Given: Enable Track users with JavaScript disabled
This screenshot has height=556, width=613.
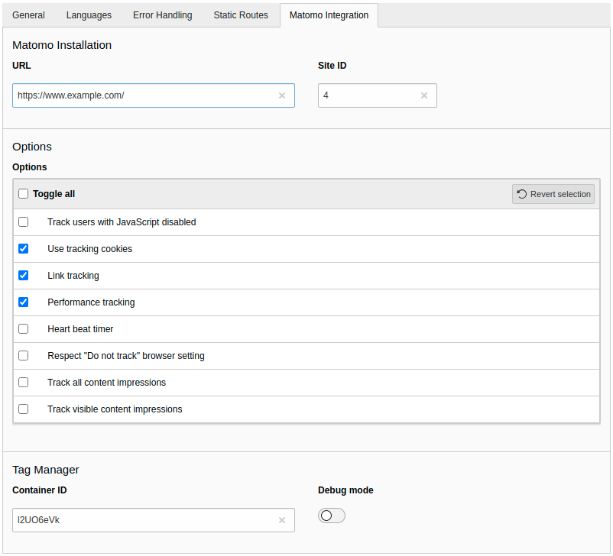Looking at the screenshot, I should 24,222.
